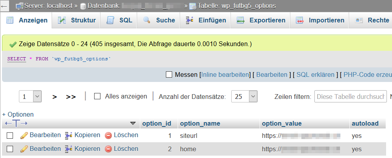Go to next page with > button
The image size is (392, 158).
[x=55, y=97]
